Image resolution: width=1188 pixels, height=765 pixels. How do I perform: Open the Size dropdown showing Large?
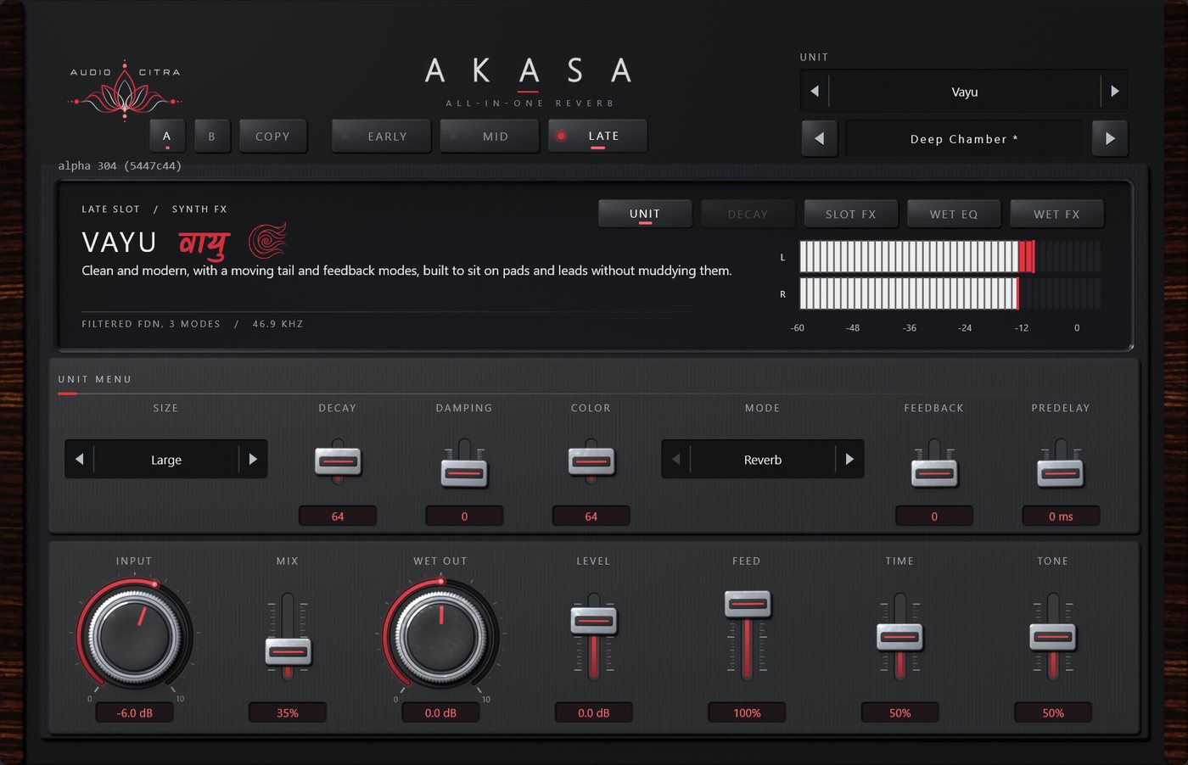[166, 460]
